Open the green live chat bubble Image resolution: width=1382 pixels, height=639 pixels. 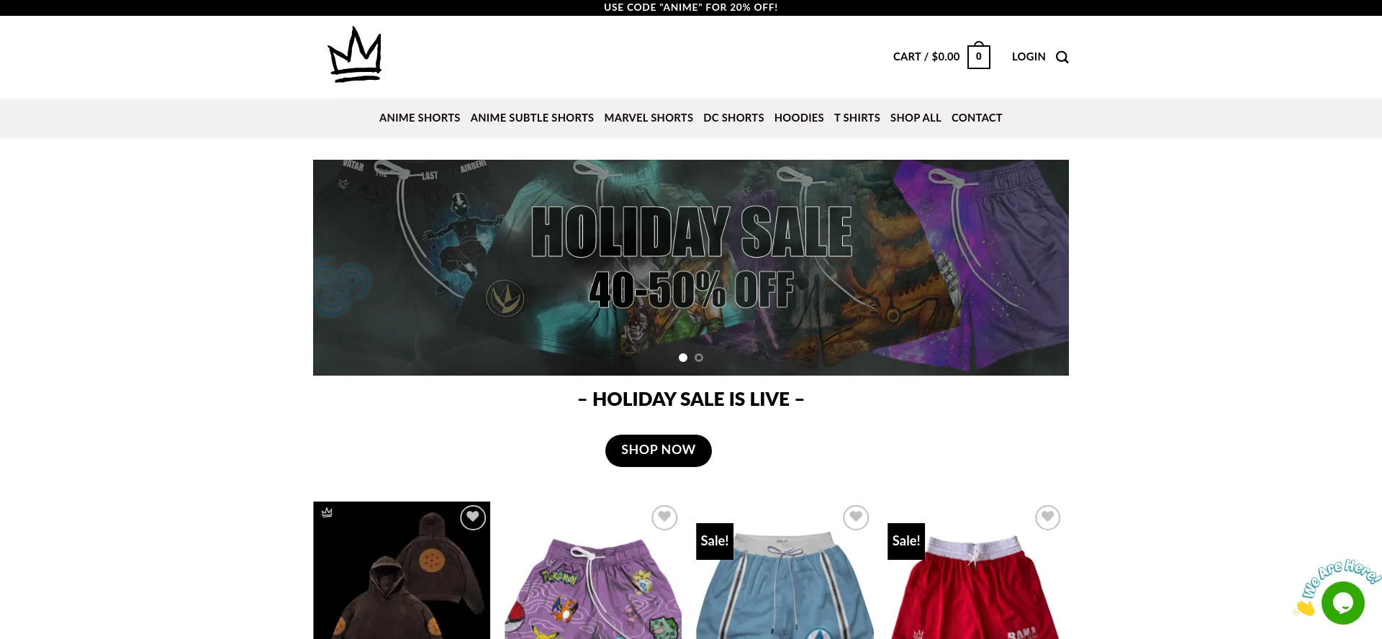coord(1343,603)
